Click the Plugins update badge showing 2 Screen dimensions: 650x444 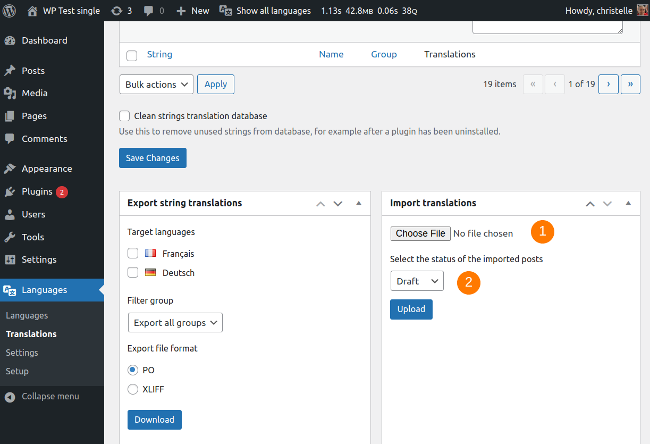coord(62,192)
